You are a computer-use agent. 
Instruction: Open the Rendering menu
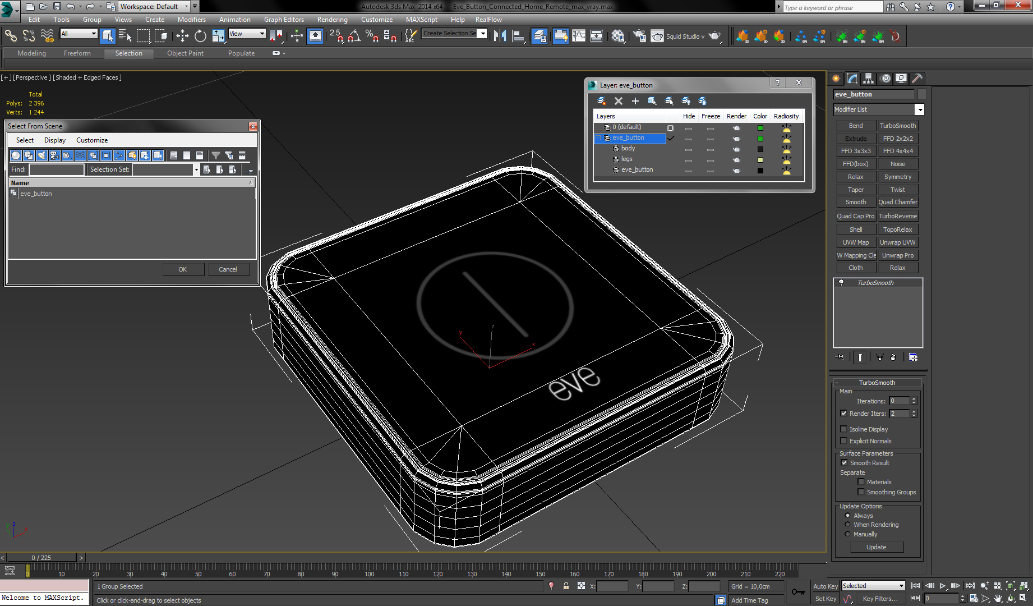332,20
